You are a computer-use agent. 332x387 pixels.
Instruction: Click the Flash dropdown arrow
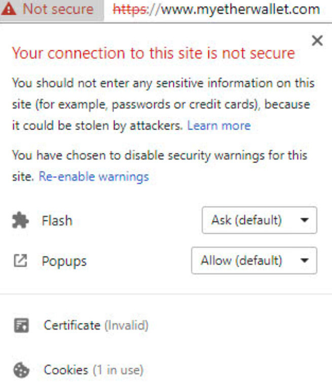click(304, 220)
